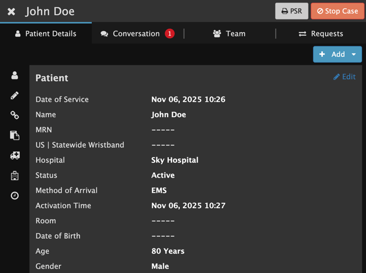Screen dimensions: 366x273
Task: Open the chain link icon in the sidebar
Action: [15, 115]
